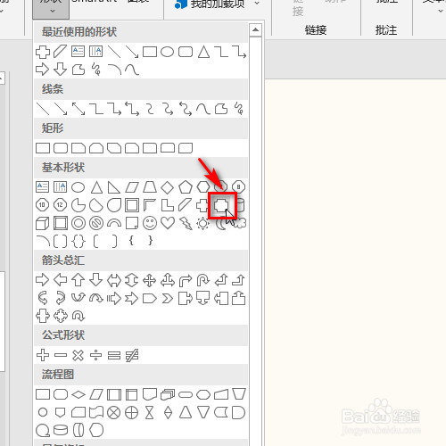The image size is (446, 446).
Task: Select the Flowchart Terminator shape
Action: [x=186, y=394]
